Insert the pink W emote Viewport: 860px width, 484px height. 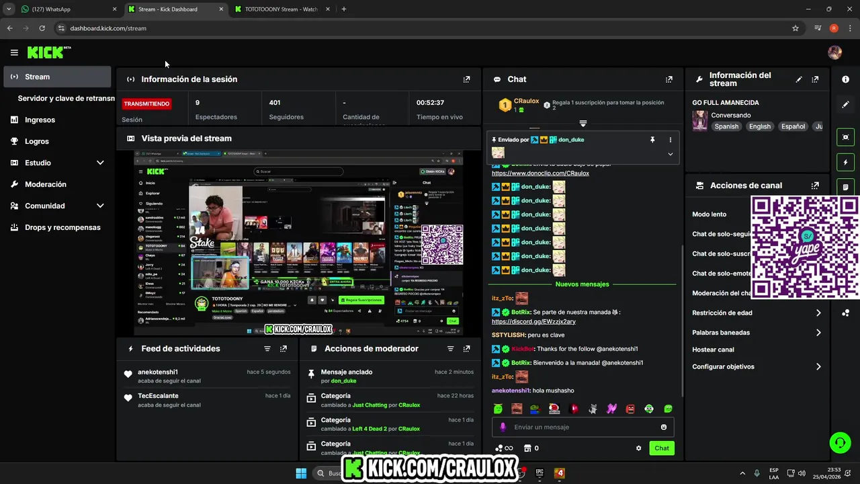point(611,409)
